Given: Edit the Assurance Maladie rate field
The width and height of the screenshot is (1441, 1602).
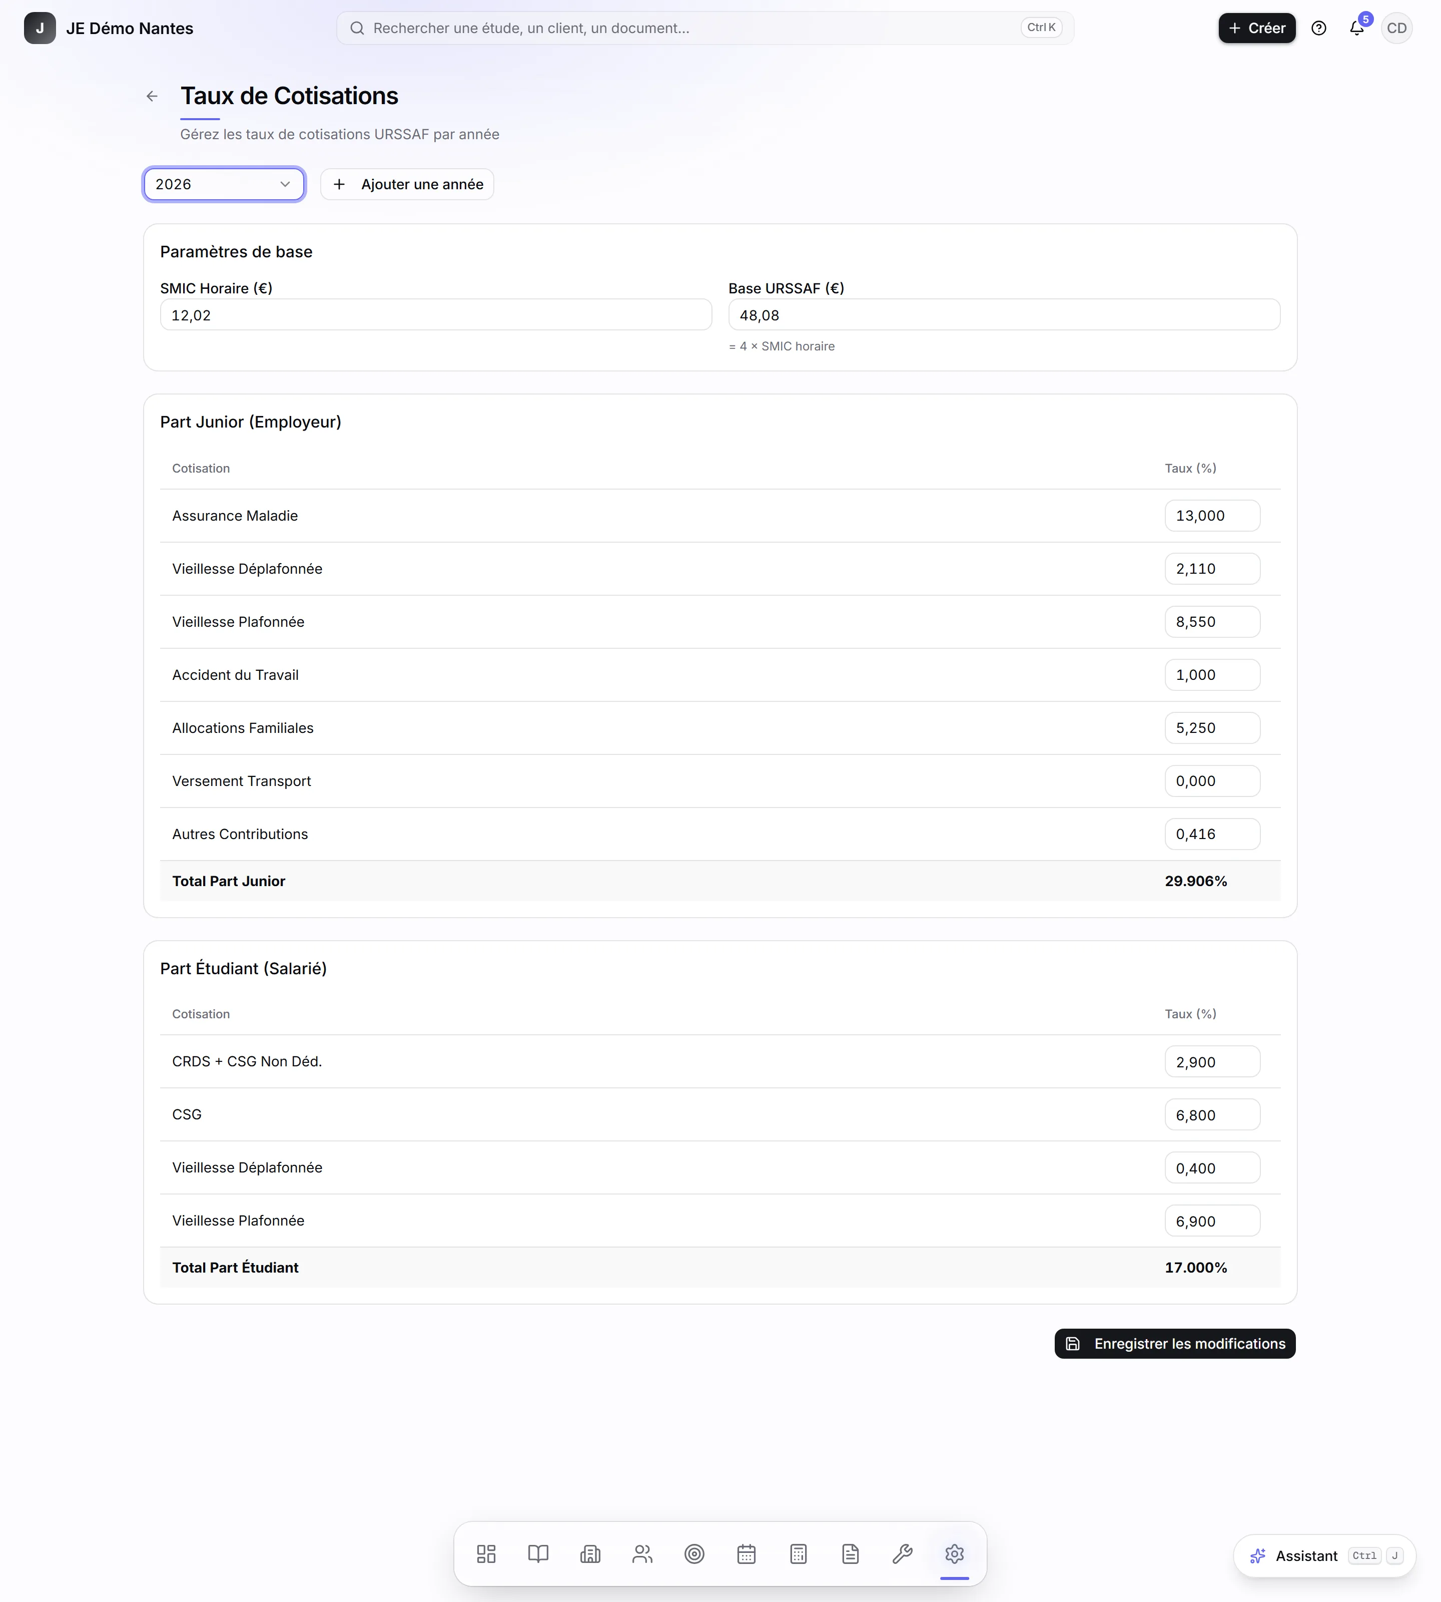Looking at the screenshot, I should click(x=1212, y=516).
